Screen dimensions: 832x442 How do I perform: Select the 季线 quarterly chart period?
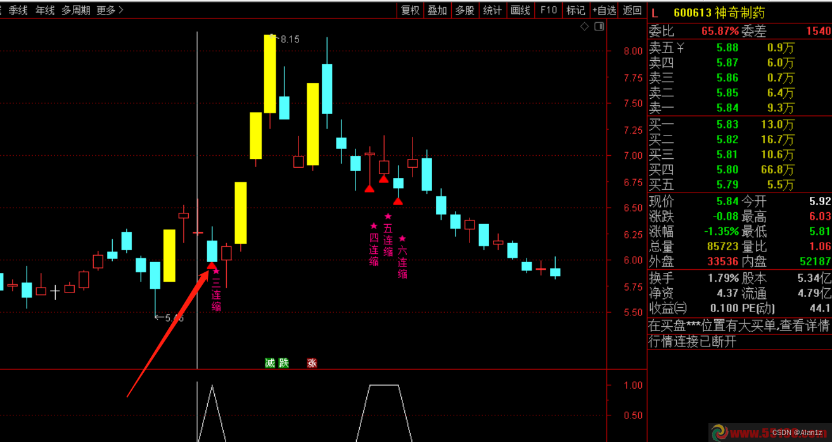18,10
